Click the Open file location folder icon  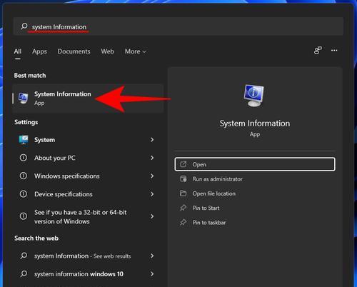click(183, 193)
